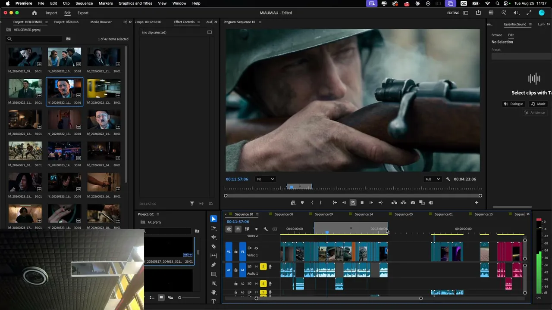This screenshot has width=552, height=310.
Task: Open Essential Sound Preset dropdown
Action: 521,56
